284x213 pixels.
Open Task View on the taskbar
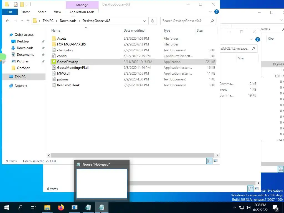pyautogui.click(x=33, y=207)
